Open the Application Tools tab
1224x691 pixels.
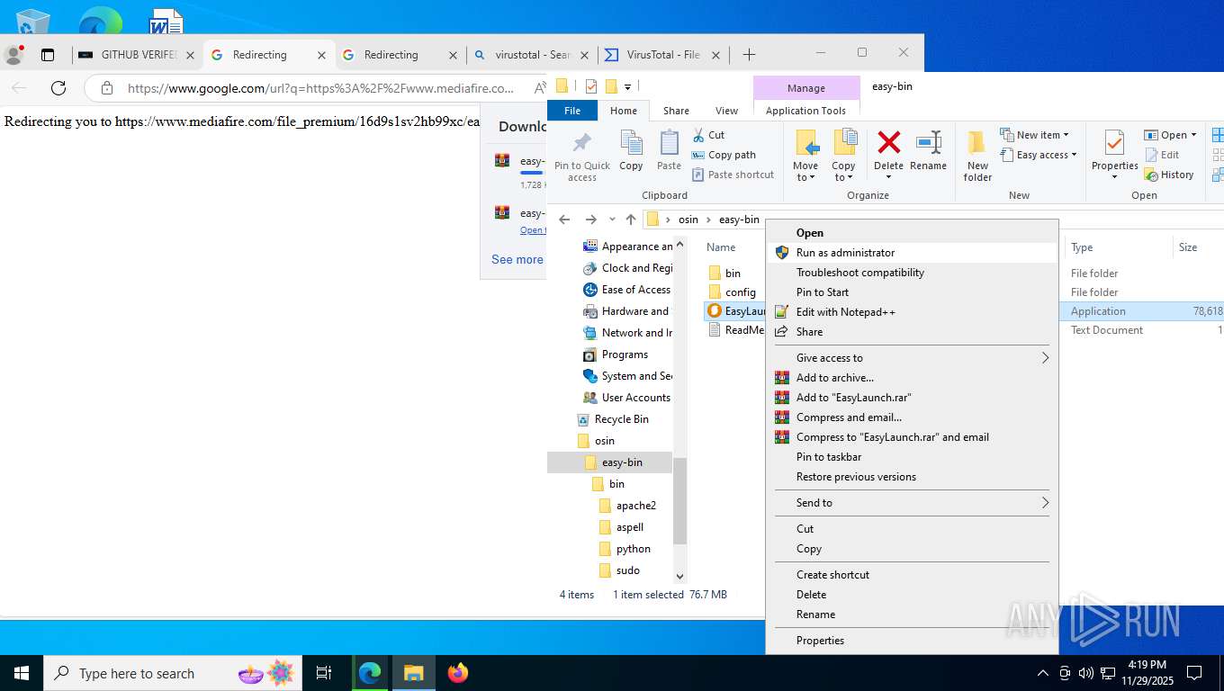click(x=805, y=111)
